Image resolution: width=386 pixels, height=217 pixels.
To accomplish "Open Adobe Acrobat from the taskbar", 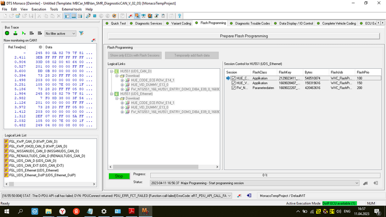I will (x=131, y=211).
